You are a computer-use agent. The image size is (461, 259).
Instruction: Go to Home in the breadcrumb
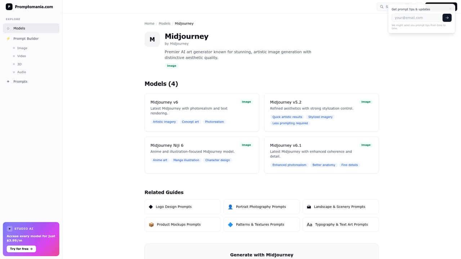click(149, 23)
